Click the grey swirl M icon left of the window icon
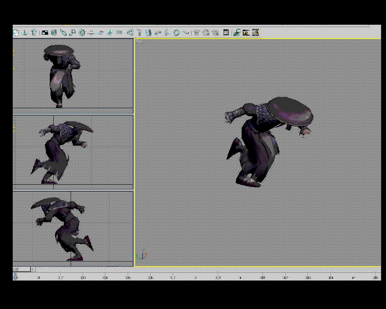386x309 pixels. (215, 32)
